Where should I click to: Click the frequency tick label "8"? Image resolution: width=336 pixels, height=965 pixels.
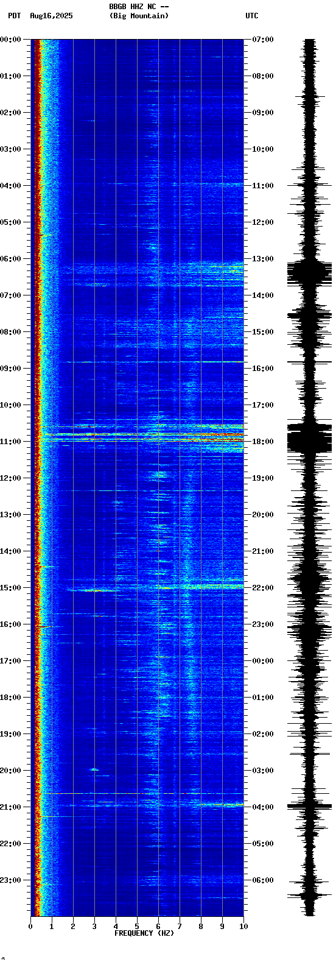(x=201, y=927)
